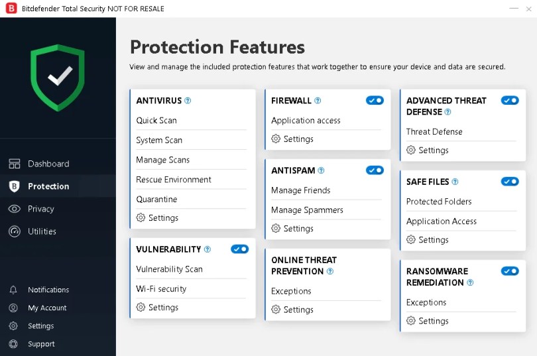Click the Firewall info help icon
Image resolution: width=537 pixels, height=356 pixels.
click(x=318, y=101)
